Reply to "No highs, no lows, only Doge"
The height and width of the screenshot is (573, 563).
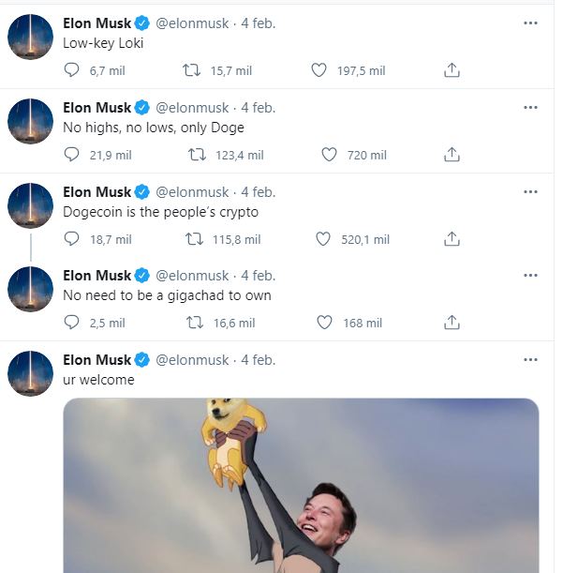[x=72, y=155]
